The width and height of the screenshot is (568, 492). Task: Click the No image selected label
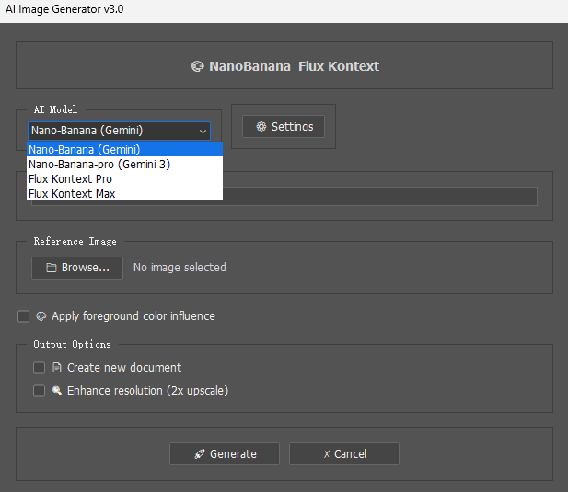coord(180,268)
